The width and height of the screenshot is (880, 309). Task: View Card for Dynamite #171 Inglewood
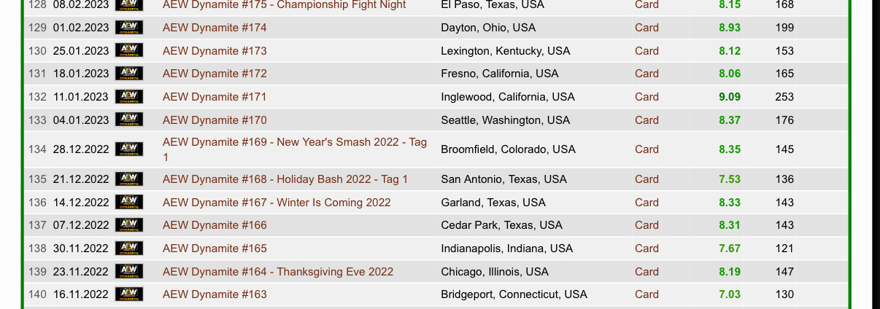click(647, 97)
